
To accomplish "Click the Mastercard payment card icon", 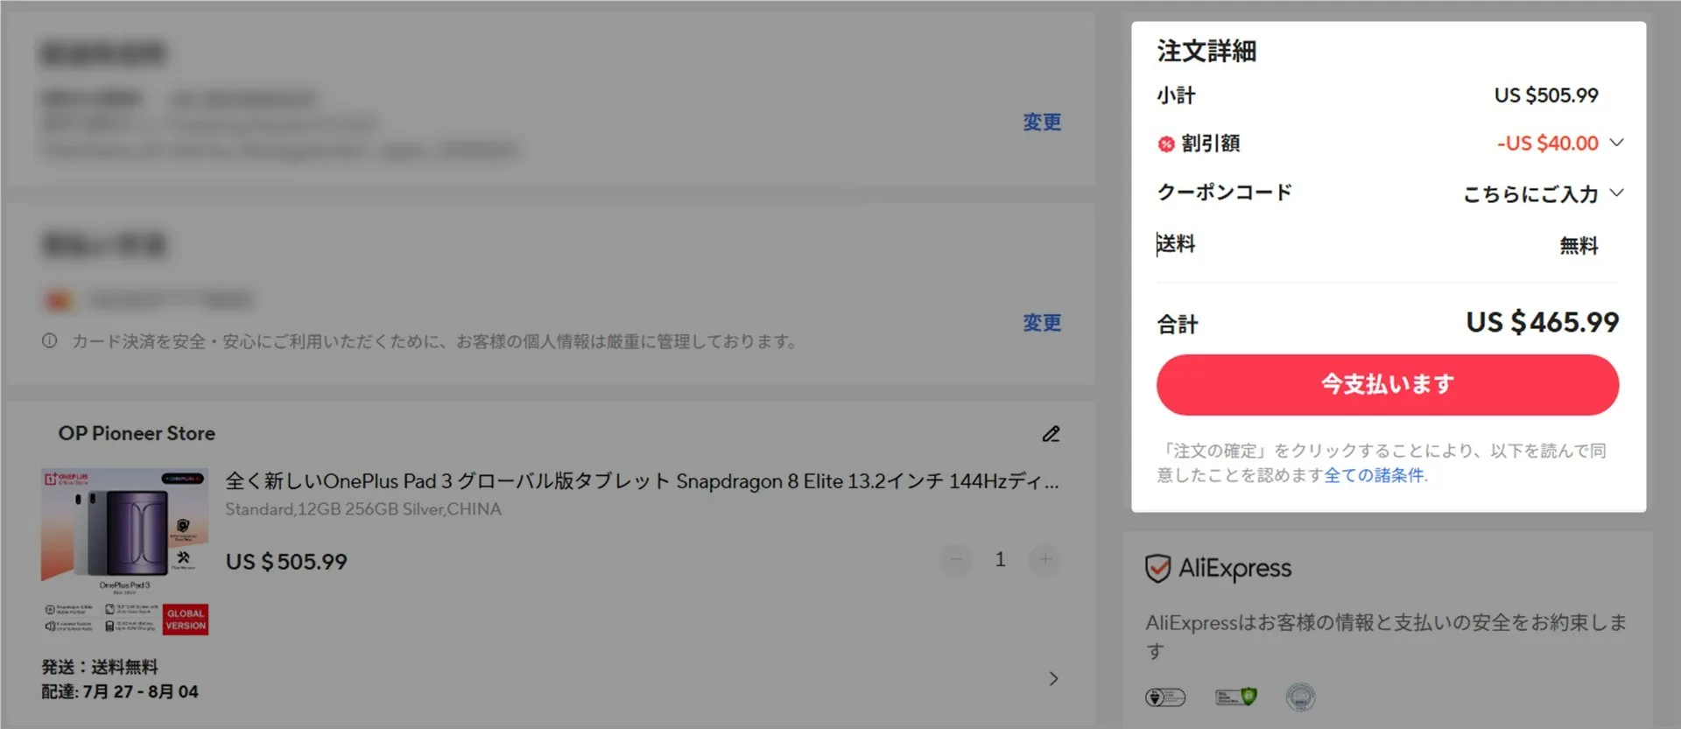I will point(58,301).
